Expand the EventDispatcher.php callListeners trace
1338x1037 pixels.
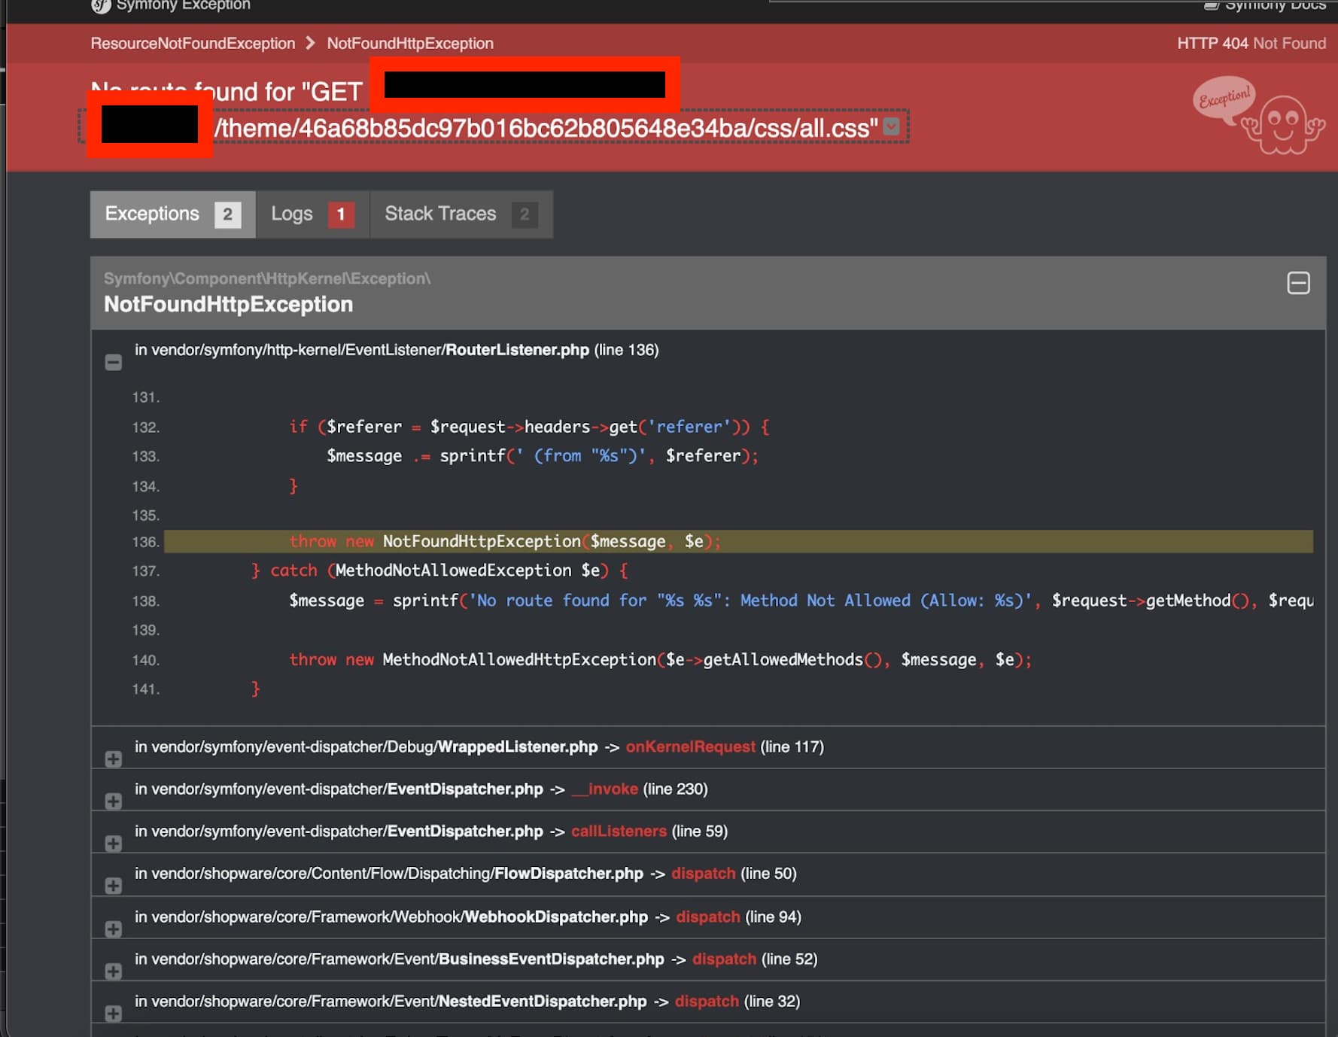click(x=113, y=844)
